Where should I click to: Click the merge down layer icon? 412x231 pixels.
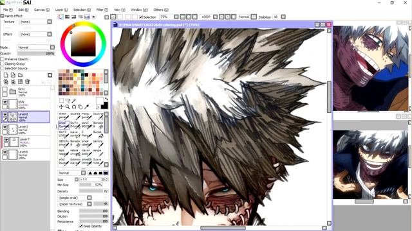click(x=13, y=81)
